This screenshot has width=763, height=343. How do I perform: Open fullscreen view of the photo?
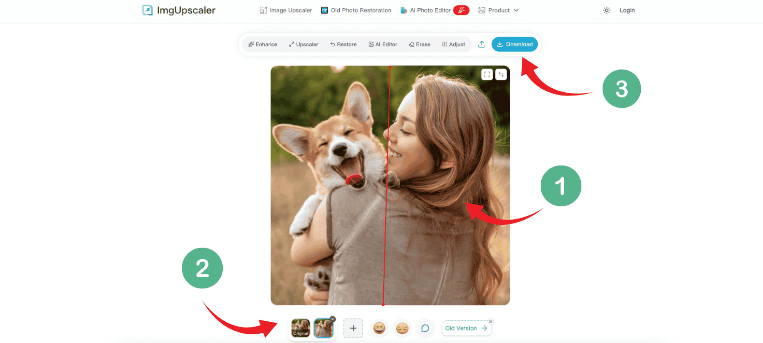[487, 74]
